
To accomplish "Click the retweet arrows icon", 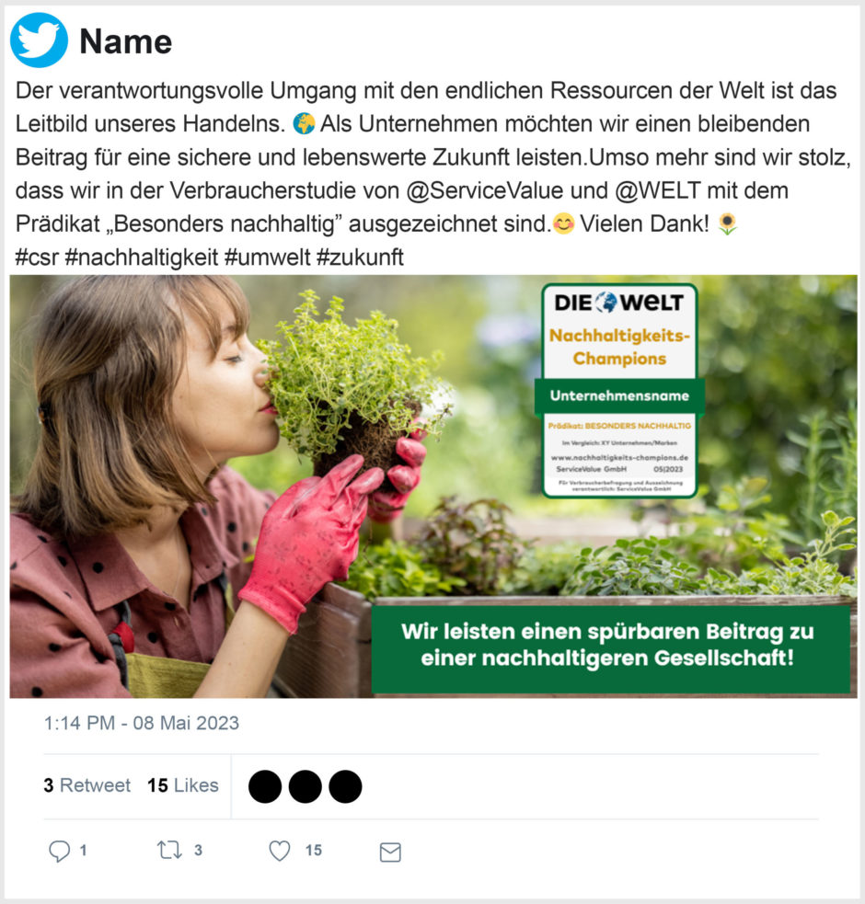I will pos(169,850).
